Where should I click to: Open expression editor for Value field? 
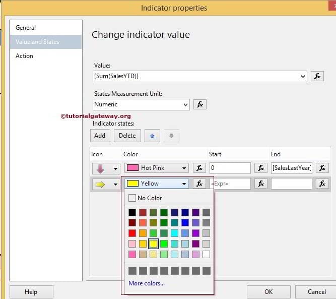[x=317, y=76]
